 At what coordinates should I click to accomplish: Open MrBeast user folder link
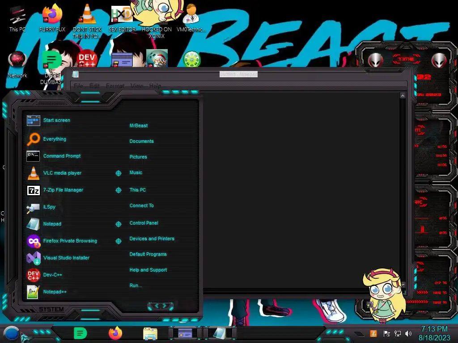point(139,125)
